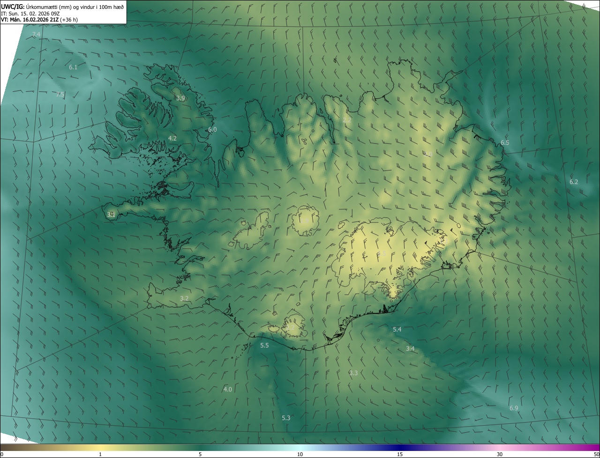The width and height of the screenshot is (600, 458).
Task: Select the 7.4 value label on the map
Action: [36, 35]
